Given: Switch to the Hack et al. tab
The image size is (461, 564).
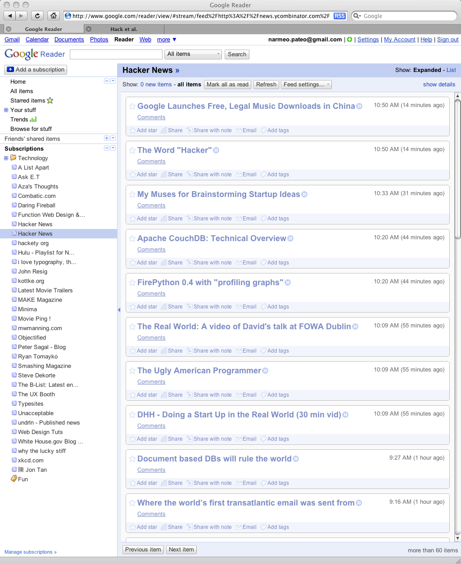Looking at the screenshot, I should 124,29.
